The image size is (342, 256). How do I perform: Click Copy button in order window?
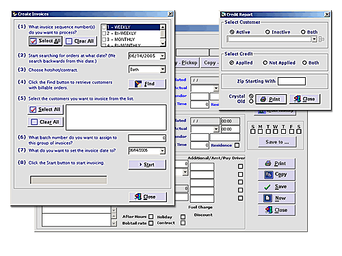point(276,175)
